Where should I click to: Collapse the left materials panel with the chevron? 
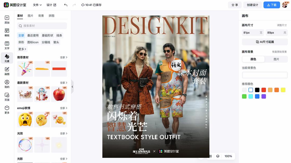(x=72, y=87)
